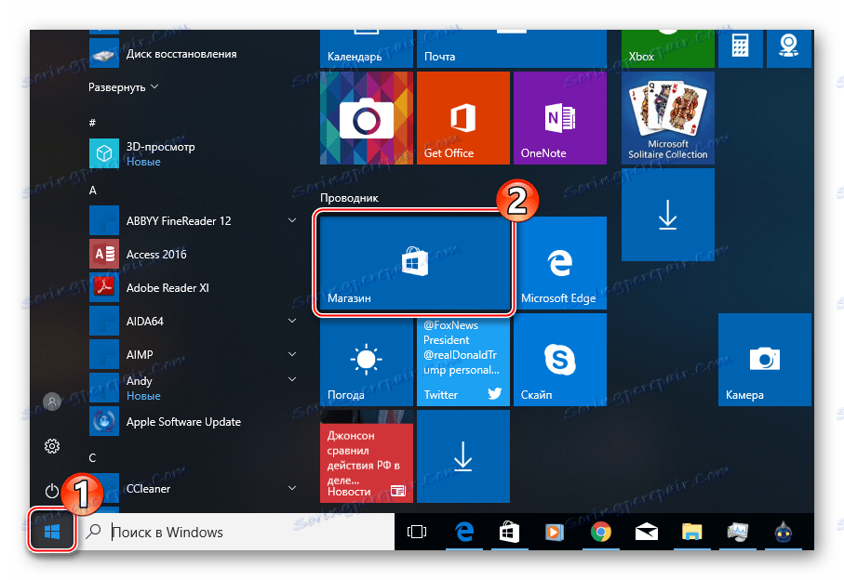
Task: Select Access 2016 from app list
Action: coord(156,255)
